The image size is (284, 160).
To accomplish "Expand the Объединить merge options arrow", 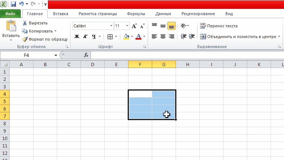I will coord(279,37).
